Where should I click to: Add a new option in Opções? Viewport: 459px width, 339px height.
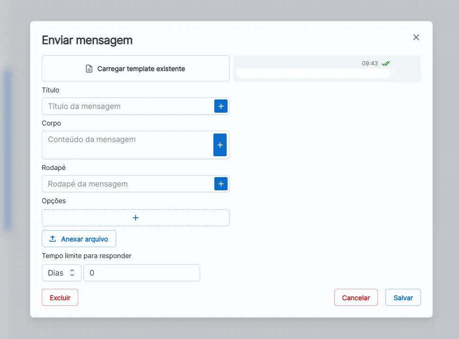pos(136,218)
